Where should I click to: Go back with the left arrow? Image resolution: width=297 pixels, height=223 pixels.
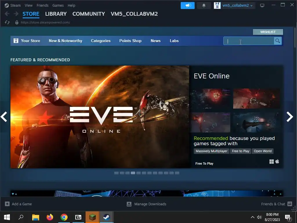click(7, 14)
